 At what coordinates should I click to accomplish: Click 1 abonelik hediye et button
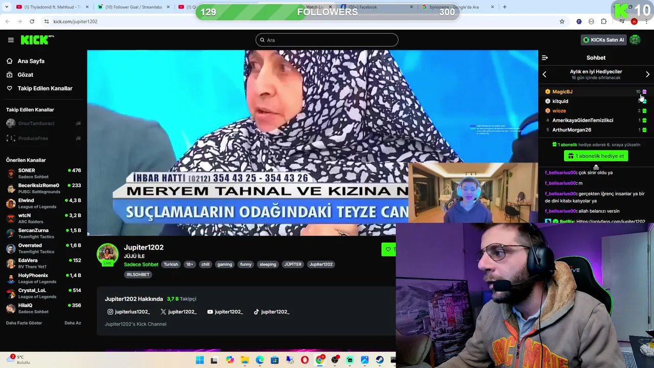click(x=596, y=156)
